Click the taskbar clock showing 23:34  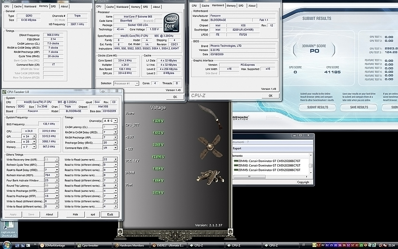pos(391,245)
